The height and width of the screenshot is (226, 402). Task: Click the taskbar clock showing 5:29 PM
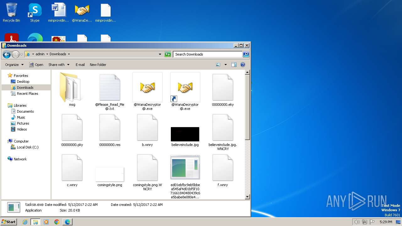386,222
